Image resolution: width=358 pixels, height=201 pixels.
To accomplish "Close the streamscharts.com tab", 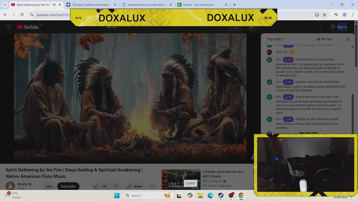I will 171,5.
